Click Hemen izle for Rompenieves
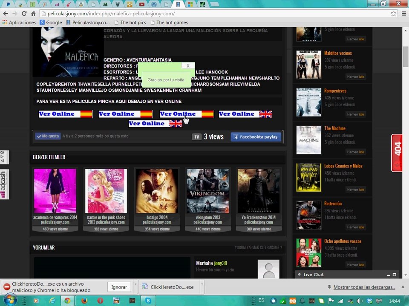Image resolution: width=409 pixels, height=306 pixels. pyautogui.click(x=355, y=114)
